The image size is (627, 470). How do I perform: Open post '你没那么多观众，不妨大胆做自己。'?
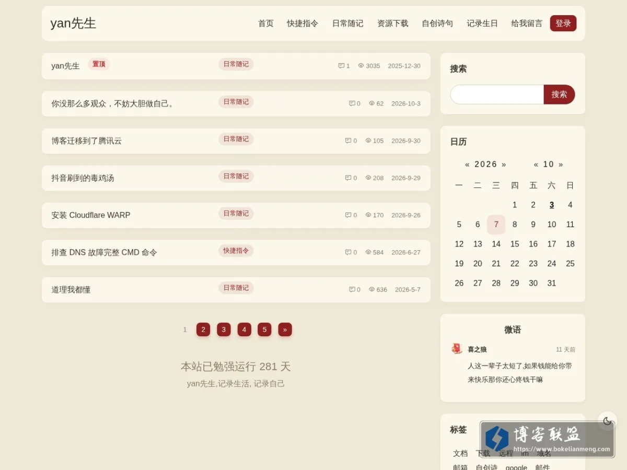[113, 103]
